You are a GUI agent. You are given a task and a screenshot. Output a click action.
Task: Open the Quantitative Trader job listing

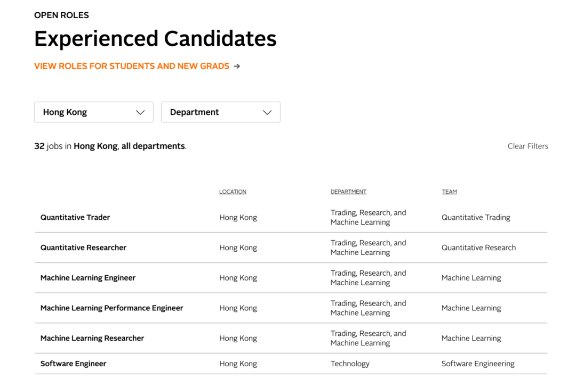point(75,217)
